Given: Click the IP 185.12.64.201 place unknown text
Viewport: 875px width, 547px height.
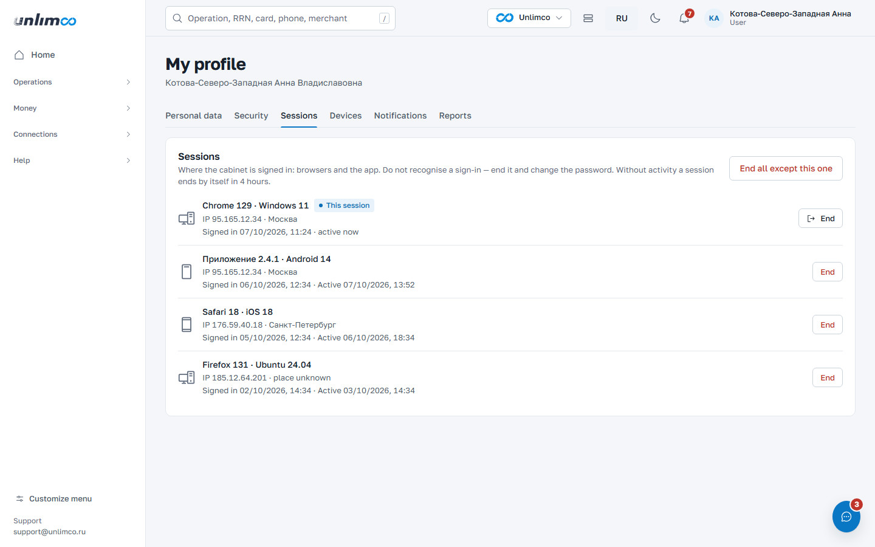Looking at the screenshot, I should coord(267,377).
